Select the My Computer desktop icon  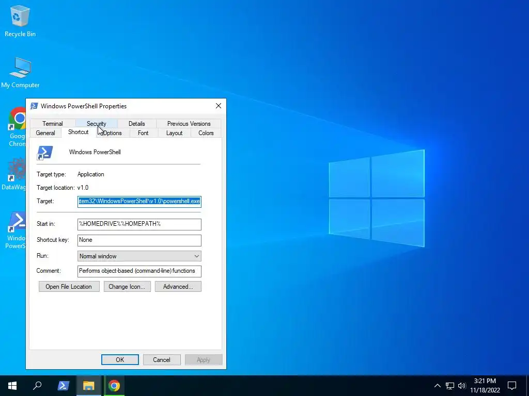coord(20,72)
